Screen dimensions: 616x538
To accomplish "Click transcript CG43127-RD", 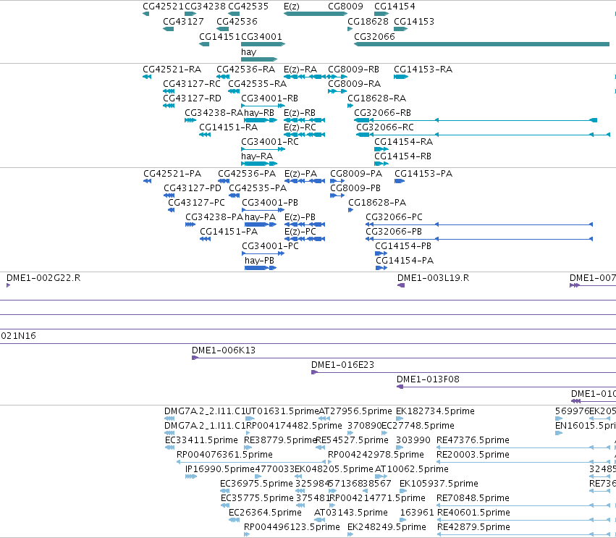I will point(192,98).
